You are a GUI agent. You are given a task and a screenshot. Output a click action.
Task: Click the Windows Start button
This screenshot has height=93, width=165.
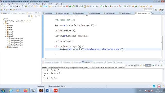click(x=3, y=91)
